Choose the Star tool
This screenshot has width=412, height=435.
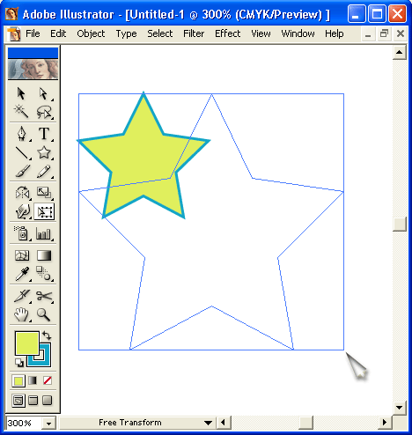click(44, 152)
